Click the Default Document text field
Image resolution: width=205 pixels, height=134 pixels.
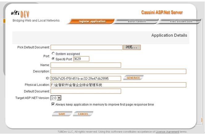click(x=86, y=91)
